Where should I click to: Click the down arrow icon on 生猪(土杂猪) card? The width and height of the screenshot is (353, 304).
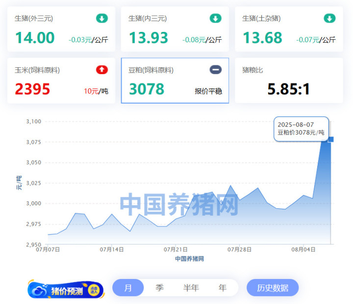point(329,18)
